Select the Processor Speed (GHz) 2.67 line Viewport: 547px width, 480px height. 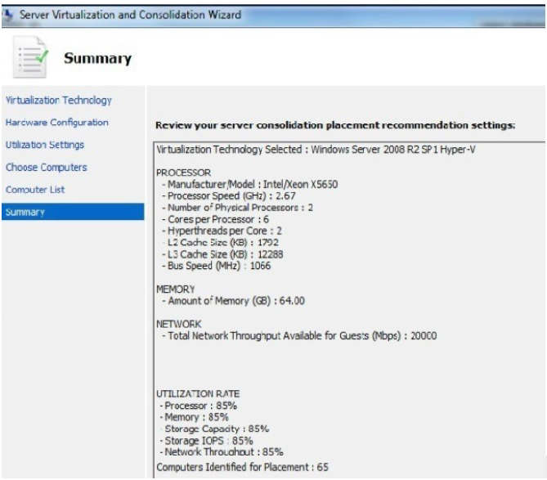point(228,196)
